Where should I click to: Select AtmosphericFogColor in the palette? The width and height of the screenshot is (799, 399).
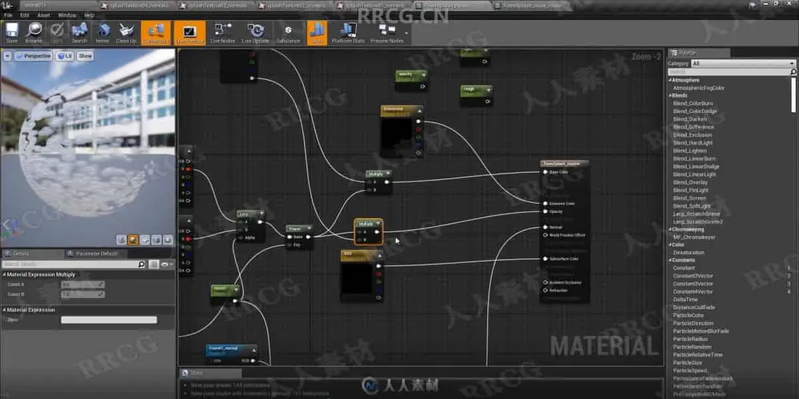pyautogui.click(x=698, y=88)
